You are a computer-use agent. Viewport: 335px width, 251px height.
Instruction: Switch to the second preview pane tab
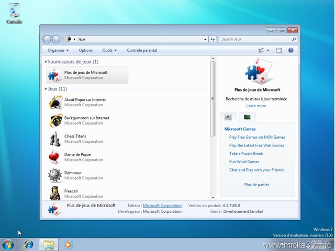click(247, 117)
